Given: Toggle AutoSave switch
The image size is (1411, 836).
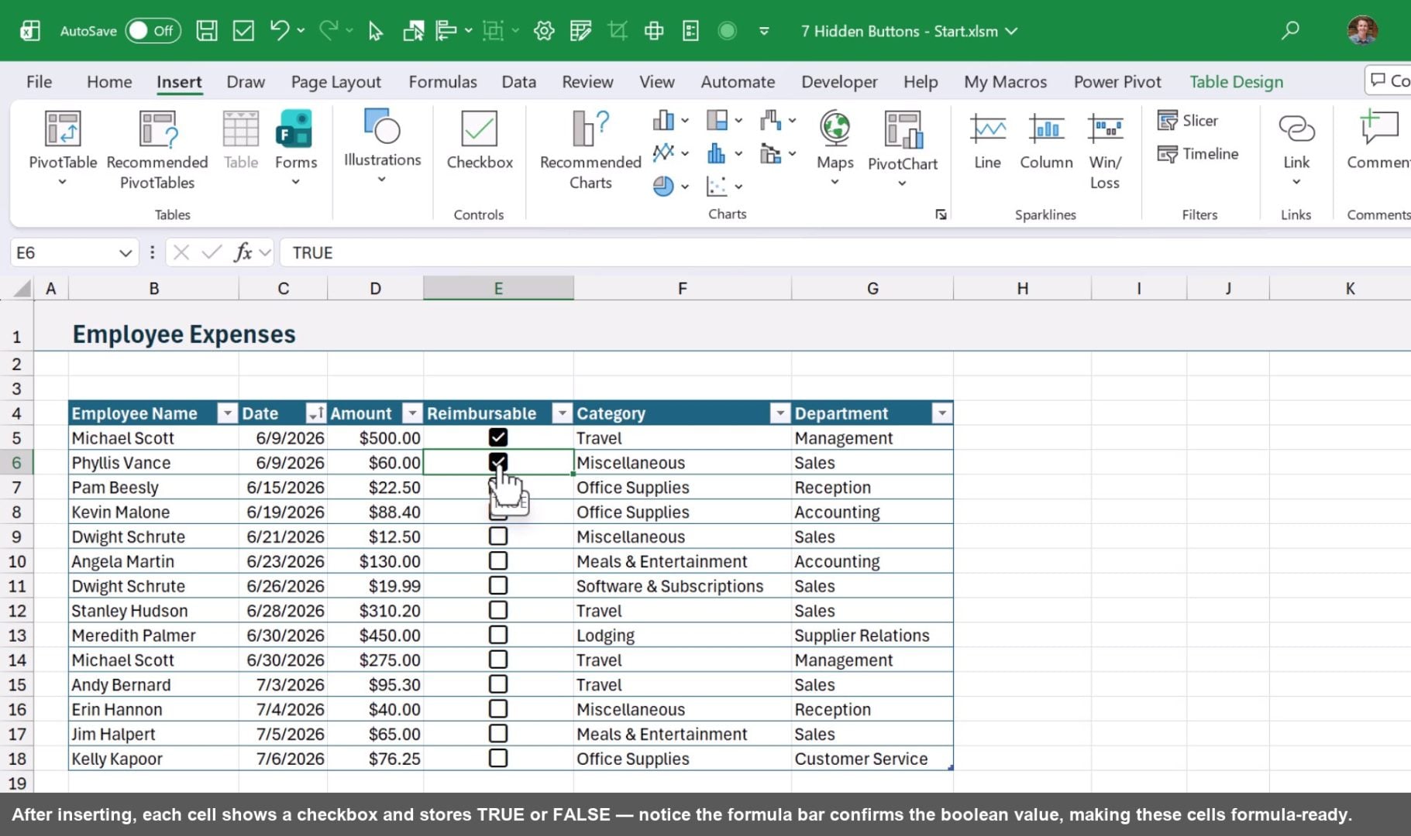Looking at the screenshot, I should tap(153, 31).
